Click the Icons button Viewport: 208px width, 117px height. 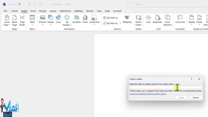click(58, 19)
